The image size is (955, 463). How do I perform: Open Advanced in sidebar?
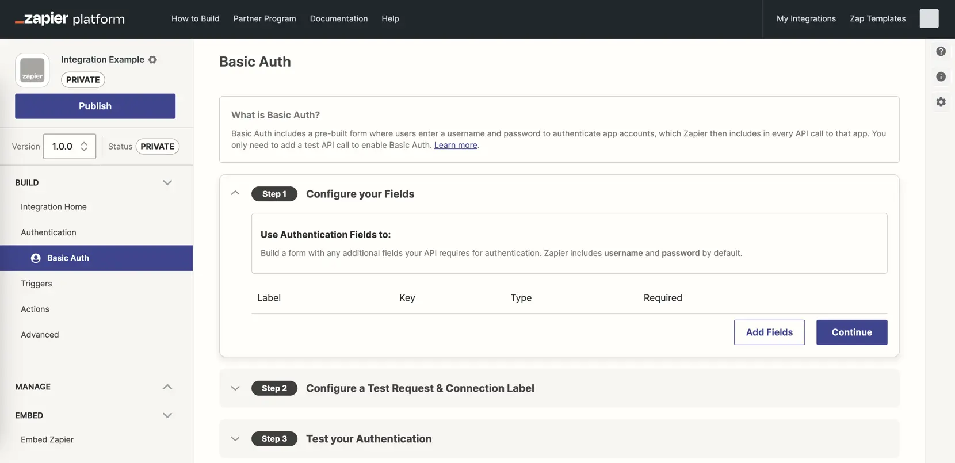point(40,334)
